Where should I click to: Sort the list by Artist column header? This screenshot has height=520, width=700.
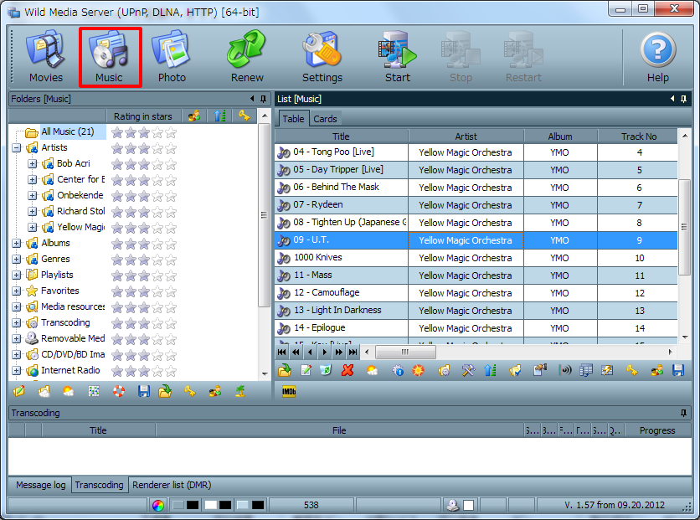466,136
